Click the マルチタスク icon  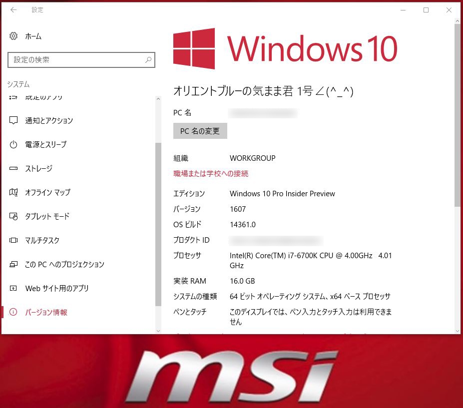[x=13, y=240]
